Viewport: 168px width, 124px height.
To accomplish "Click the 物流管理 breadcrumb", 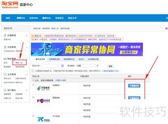I will pyautogui.click(x=46, y=29).
